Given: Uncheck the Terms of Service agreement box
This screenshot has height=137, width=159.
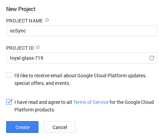Looking at the screenshot, I should coord(9,102).
